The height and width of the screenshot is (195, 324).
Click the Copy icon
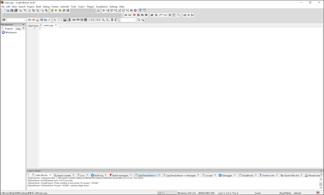34,10
